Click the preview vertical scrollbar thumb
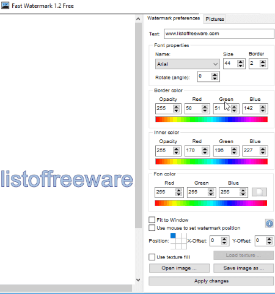Image resolution: width=275 pixels, height=294 pixels. tap(138, 125)
